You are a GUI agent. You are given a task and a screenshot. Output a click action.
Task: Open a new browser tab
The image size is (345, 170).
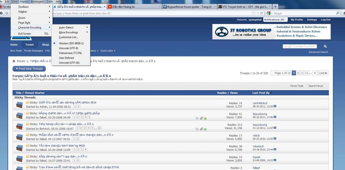pyautogui.click(x=275, y=7)
